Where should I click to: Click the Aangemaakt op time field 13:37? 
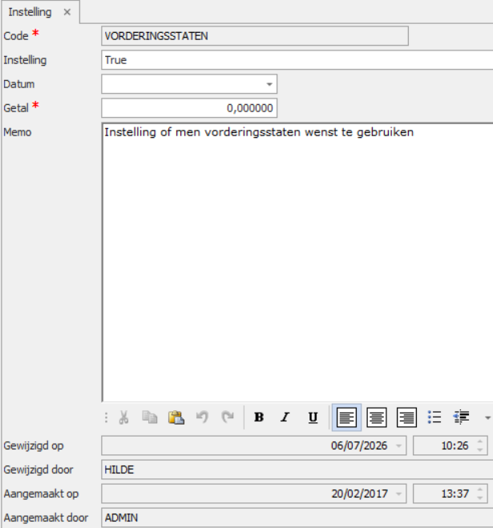[x=451, y=494]
